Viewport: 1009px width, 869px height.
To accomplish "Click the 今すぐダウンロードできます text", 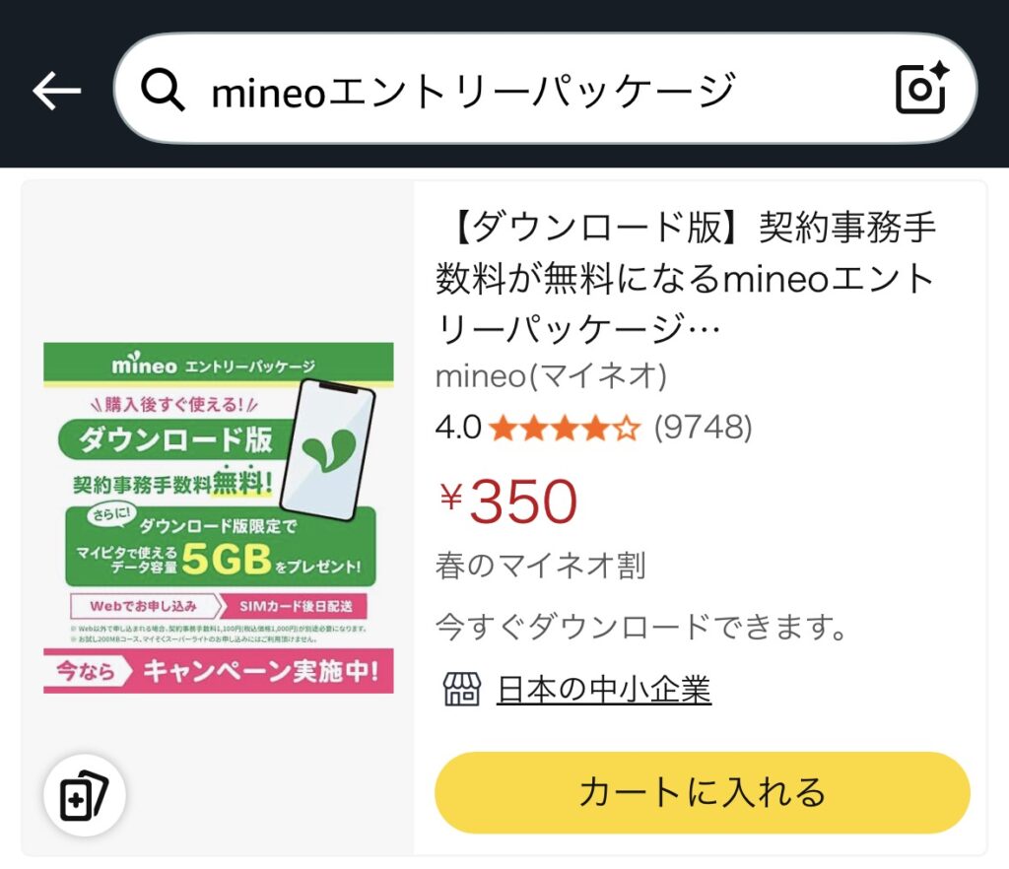I will pyautogui.click(x=641, y=627).
